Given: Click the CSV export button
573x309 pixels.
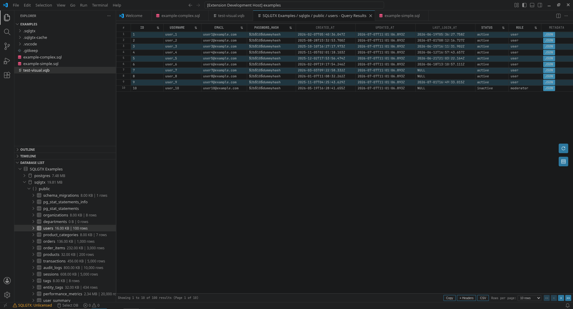Looking at the screenshot, I should pyautogui.click(x=483, y=298).
